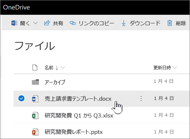Click the download arrow icon

click(123, 23)
